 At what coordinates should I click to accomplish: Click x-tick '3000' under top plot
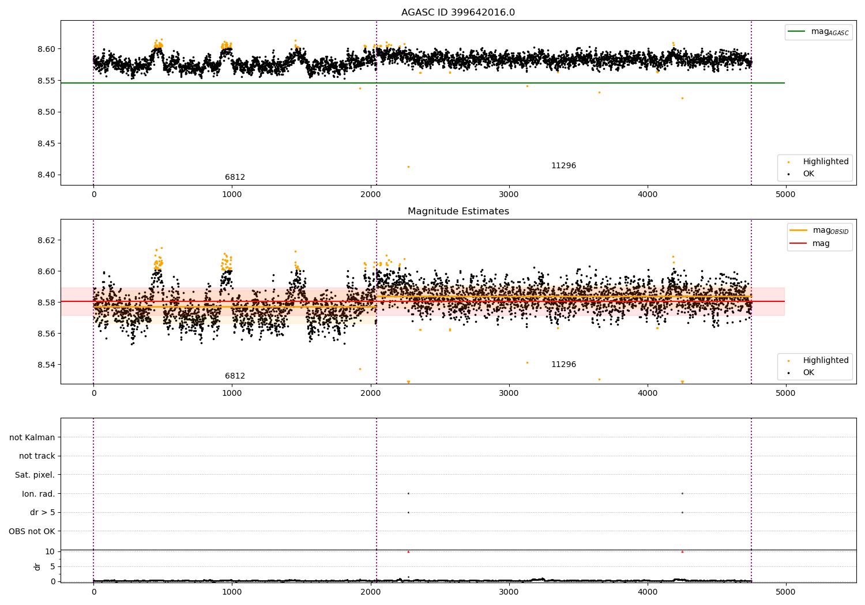[x=509, y=194]
